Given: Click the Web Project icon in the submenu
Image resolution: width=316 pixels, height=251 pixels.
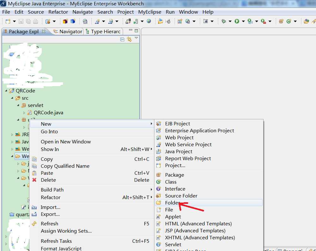Looking at the screenshot, I should pos(158,137).
